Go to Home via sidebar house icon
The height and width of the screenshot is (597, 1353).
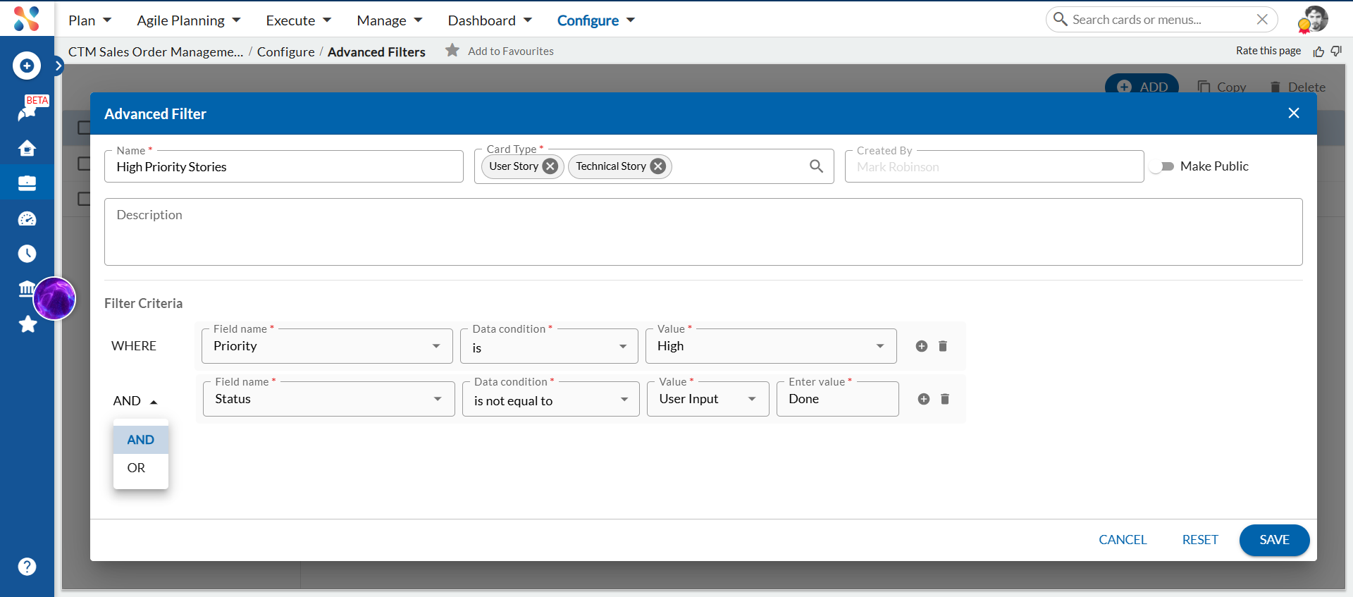[27, 148]
